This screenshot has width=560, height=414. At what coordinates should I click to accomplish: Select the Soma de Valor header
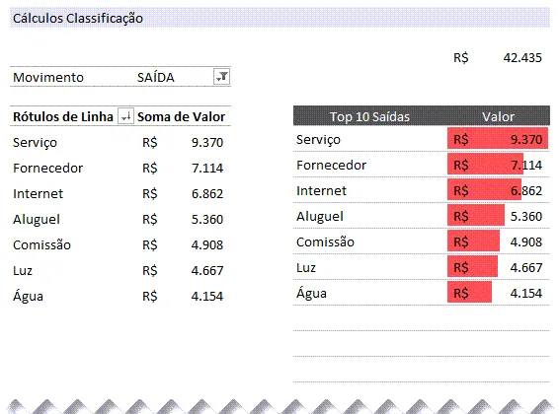(181, 117)
